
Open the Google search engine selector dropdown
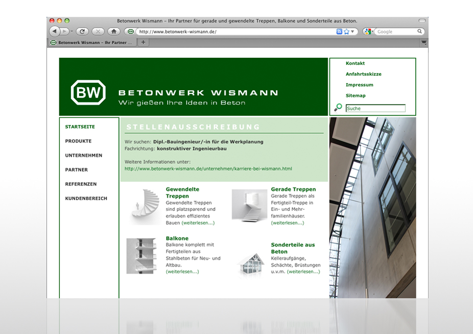point(369,32)
